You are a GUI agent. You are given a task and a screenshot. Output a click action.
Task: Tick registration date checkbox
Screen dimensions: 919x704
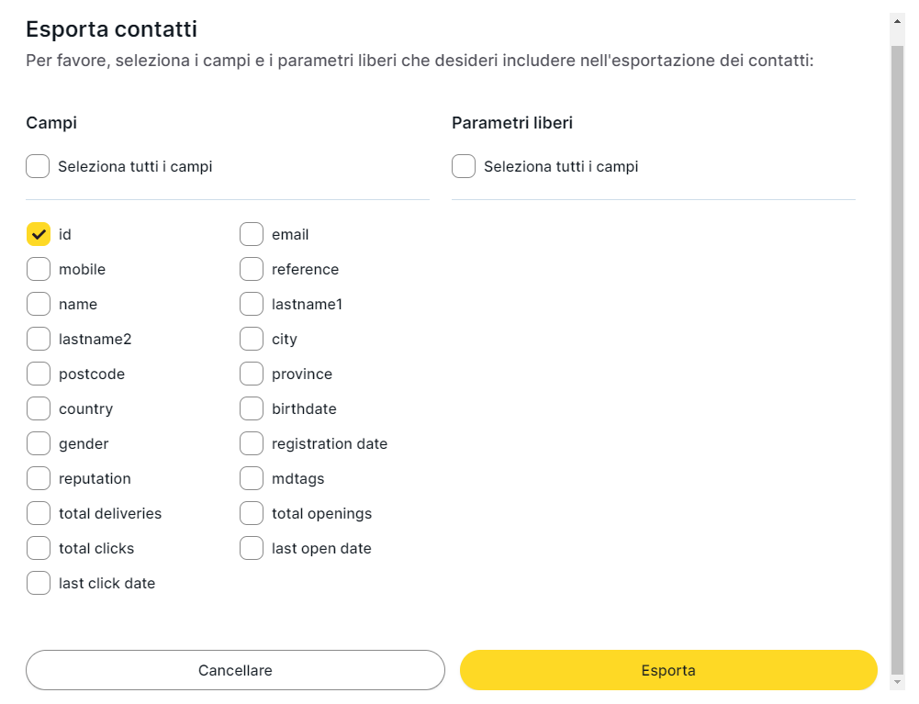click(x=252, y=444)
